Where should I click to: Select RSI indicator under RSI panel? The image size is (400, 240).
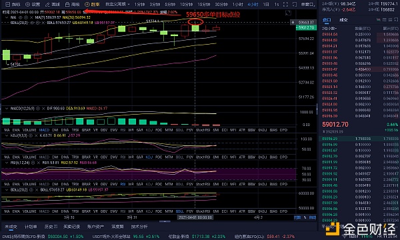(123, 184)
